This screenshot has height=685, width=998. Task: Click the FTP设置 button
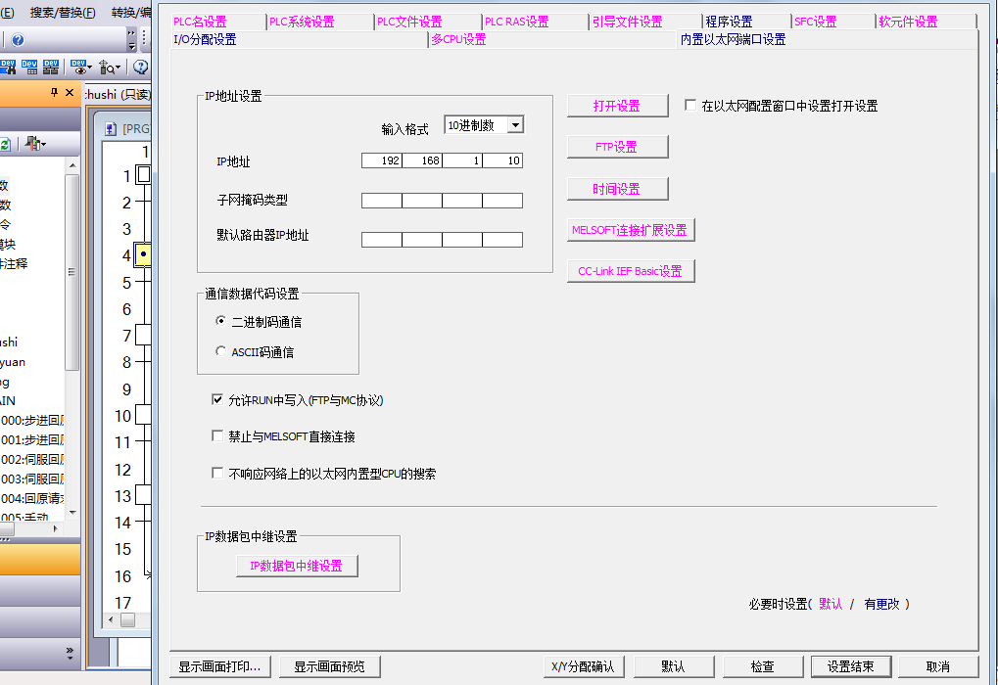[x=617, y=147]
